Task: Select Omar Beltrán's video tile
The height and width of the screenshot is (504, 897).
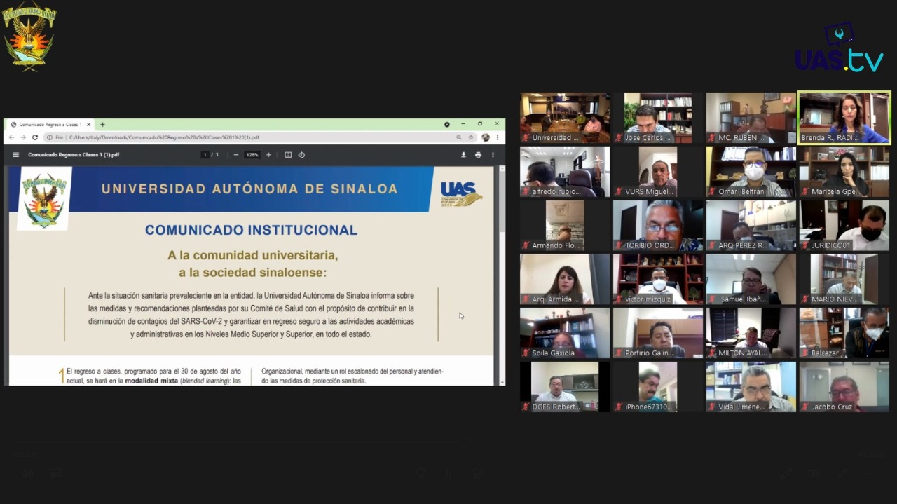Action: point(751,172)
